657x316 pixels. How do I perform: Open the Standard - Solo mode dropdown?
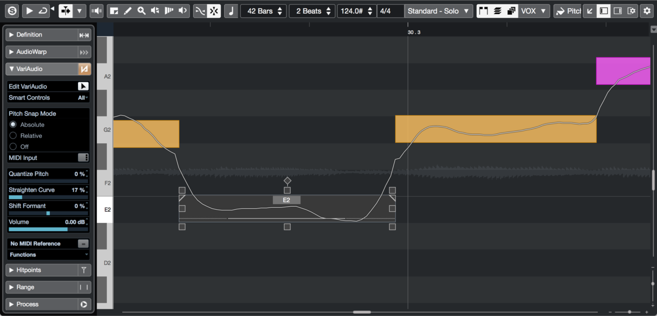(x=439, y=11)
